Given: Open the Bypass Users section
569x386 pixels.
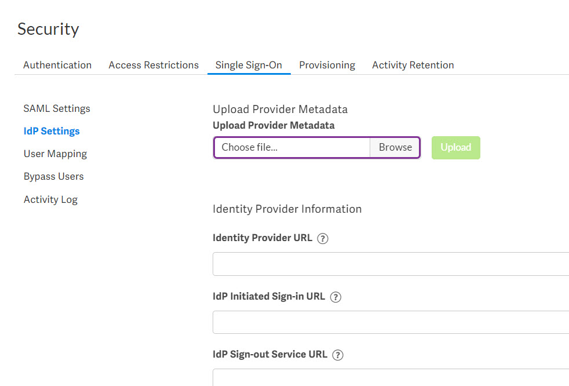Looking at the screenshot, I should 54,176.
